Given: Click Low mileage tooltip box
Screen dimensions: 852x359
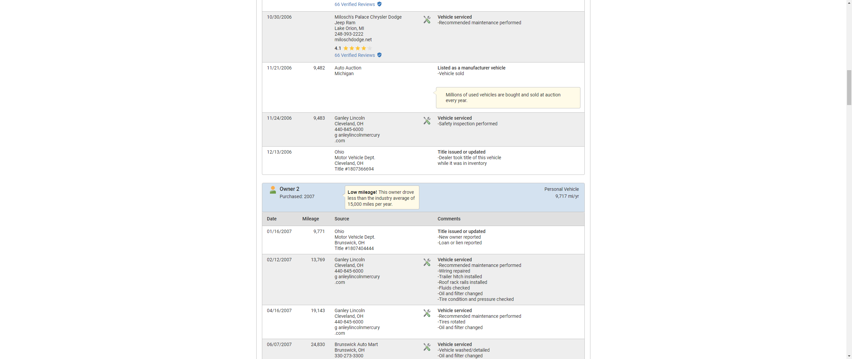Looking at the screenshot, I should 381,198.
